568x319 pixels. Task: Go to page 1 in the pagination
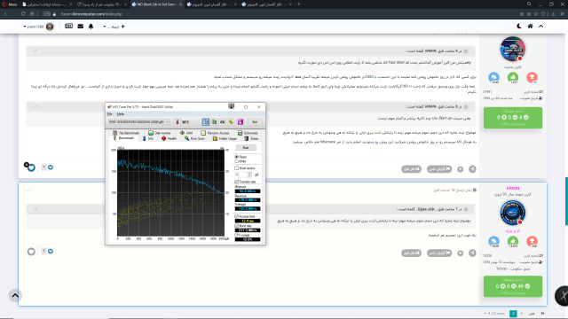pyautogui.click(x=522, y=313)
